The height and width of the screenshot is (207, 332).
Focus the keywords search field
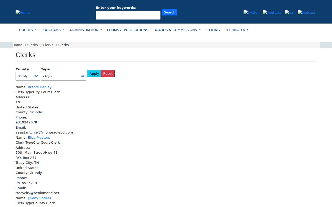tap(128, 15)
